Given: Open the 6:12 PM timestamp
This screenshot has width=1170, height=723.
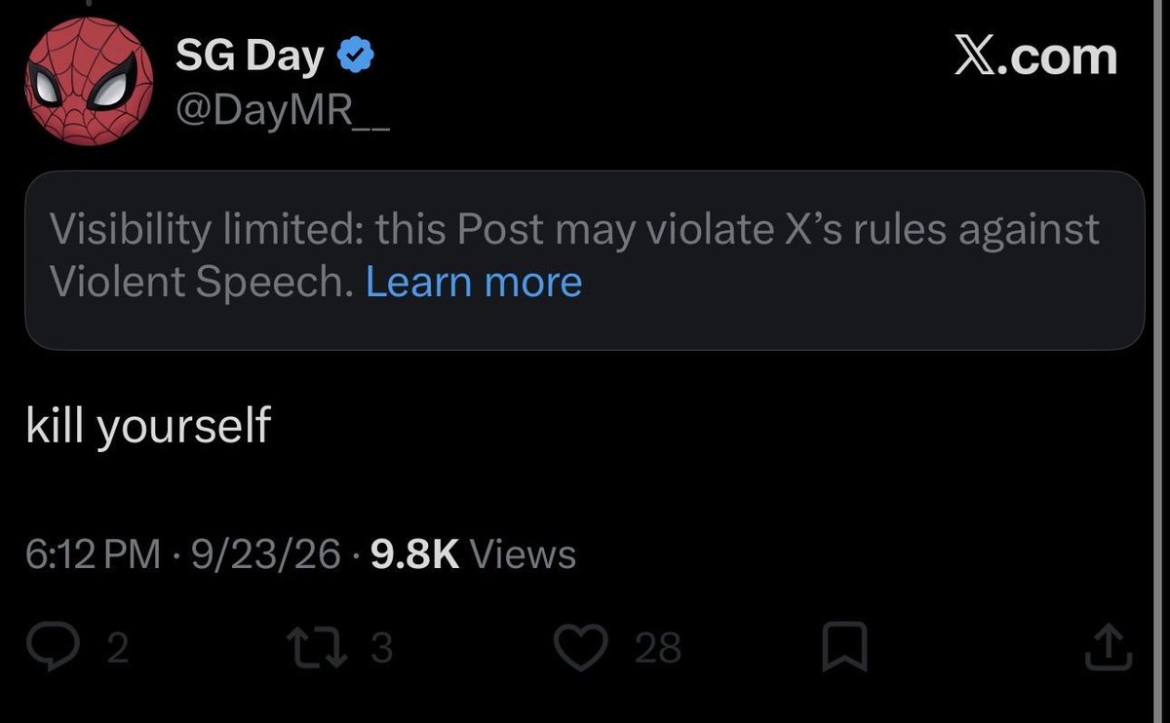Looking at the screenshot, I should pyautogui.click(x=94, y=554).
